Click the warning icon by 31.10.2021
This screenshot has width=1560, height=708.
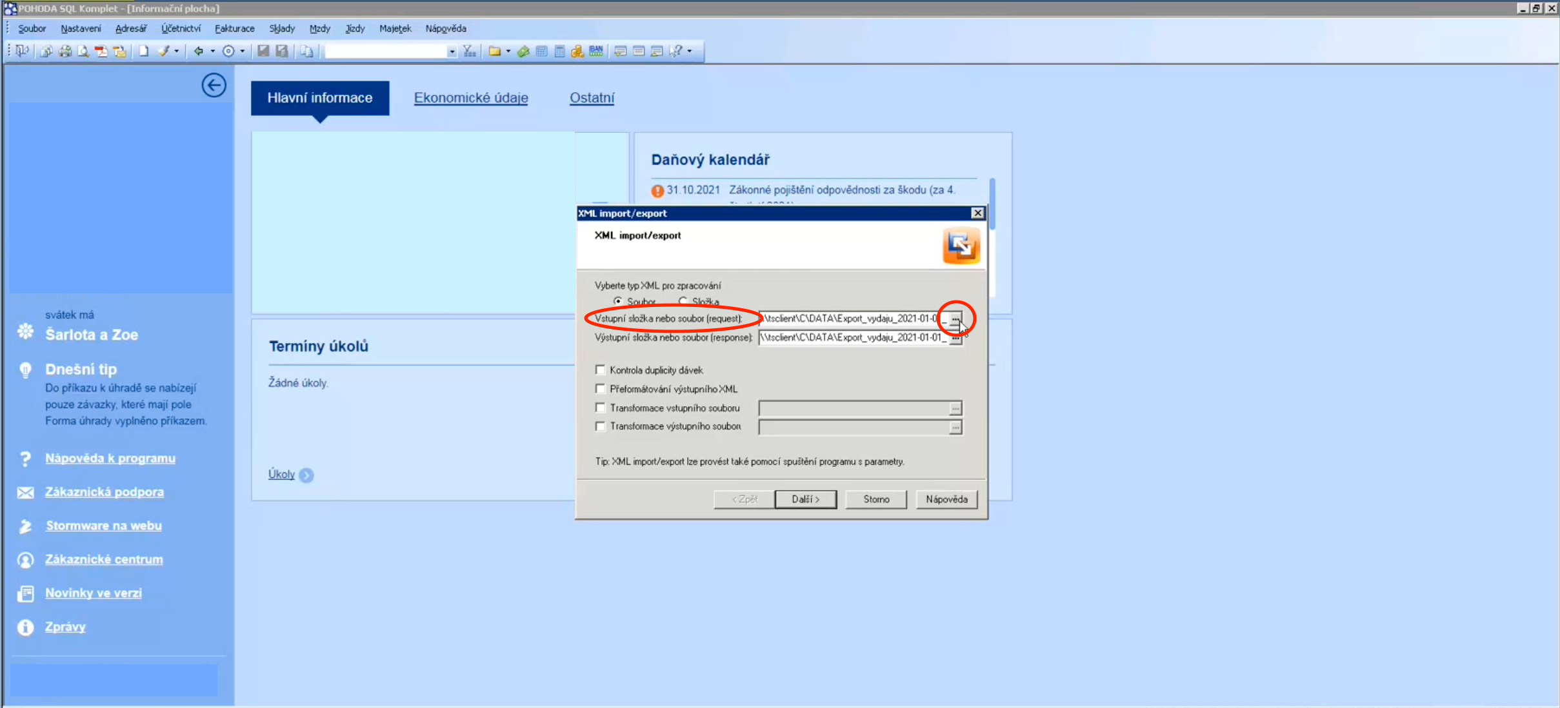[657, 191]
